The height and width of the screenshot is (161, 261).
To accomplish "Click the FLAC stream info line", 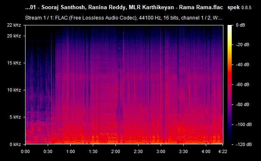I will (x=124, y=18).
